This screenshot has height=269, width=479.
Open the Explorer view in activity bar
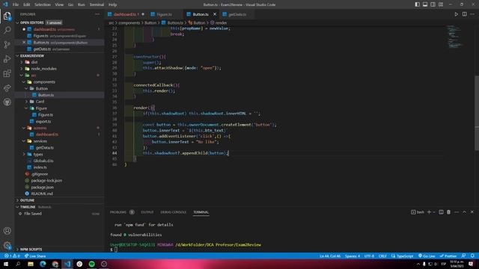[x=7, y=16]
